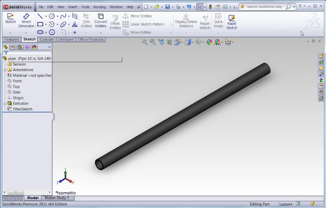Click the Save icon in toolbar
Image resolution: width=326 pixels, height=208 pixels.
coord(167,7)
